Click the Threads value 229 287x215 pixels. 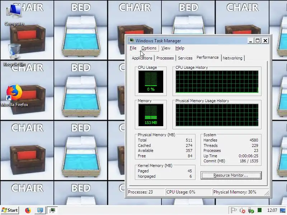tap(255, 145)
